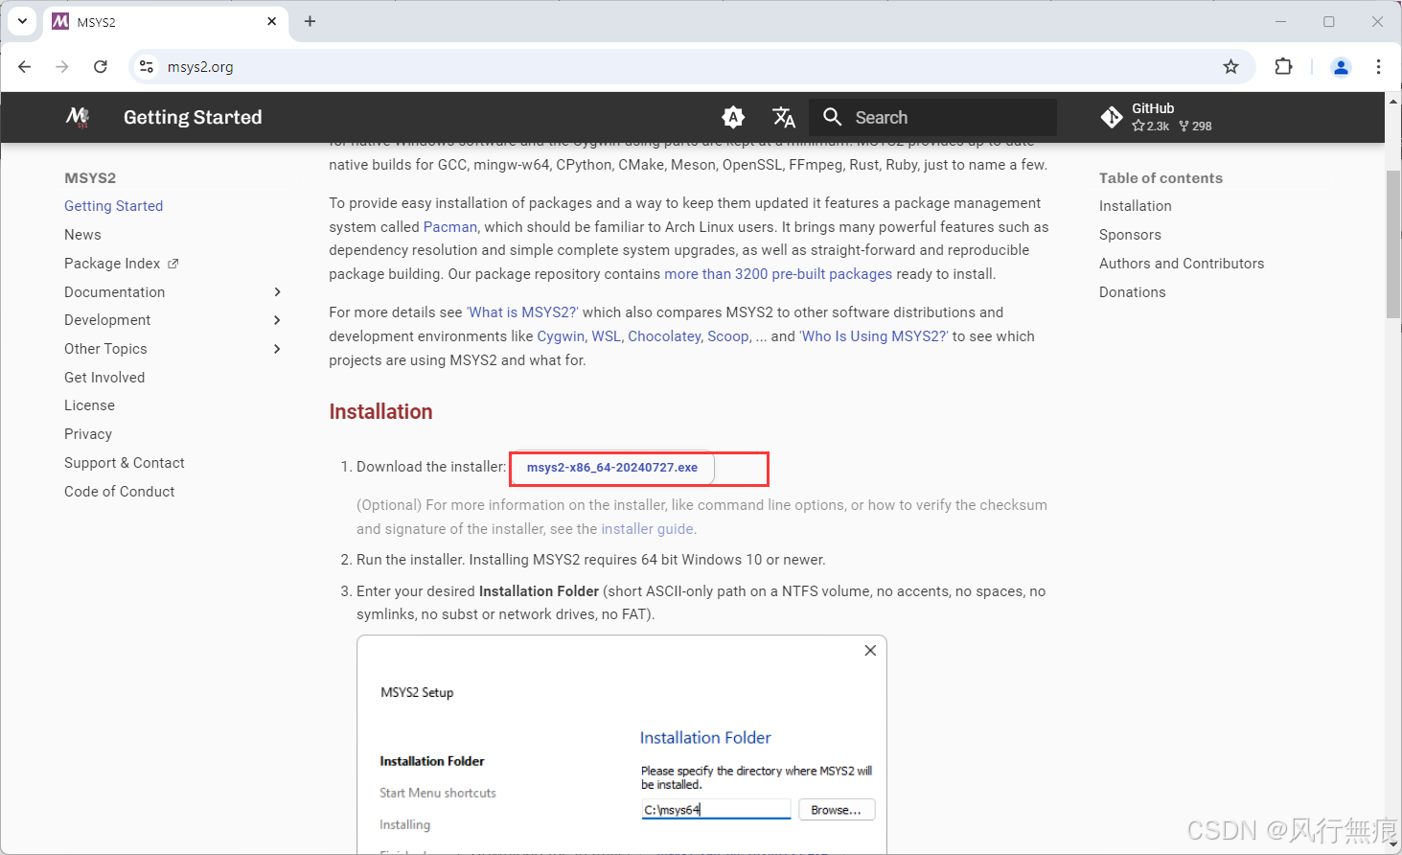Expand the Other Topics chevron

coord(277,349)
